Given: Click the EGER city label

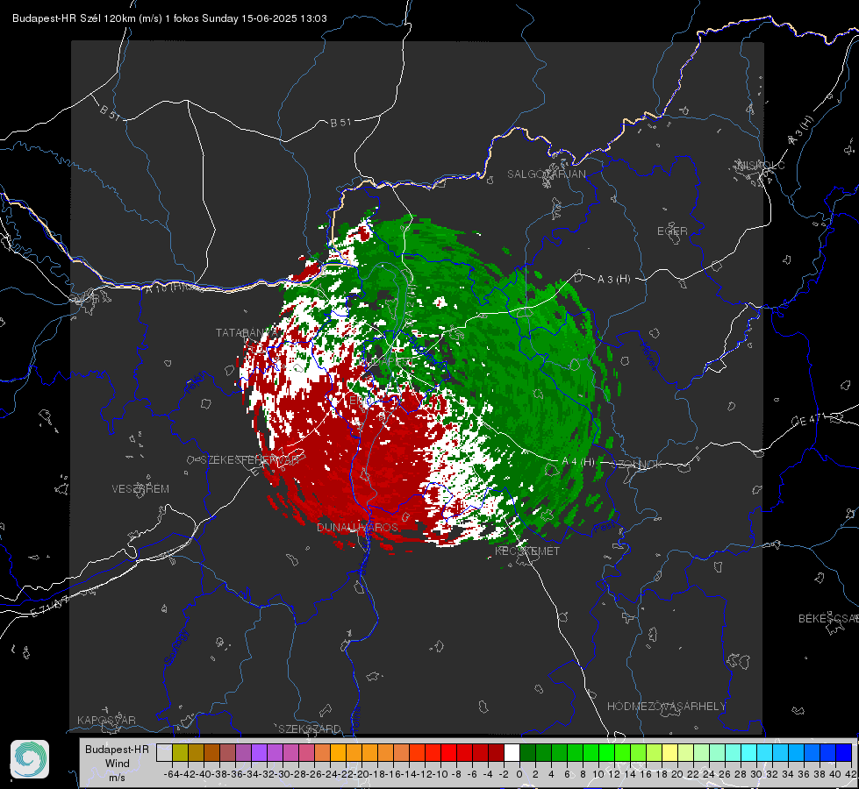Looking at the screenshot, I should 672,231.
